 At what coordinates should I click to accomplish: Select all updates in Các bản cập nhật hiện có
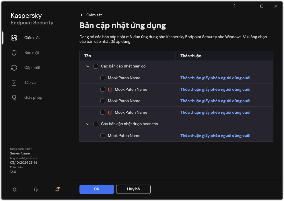pos(96,66)
